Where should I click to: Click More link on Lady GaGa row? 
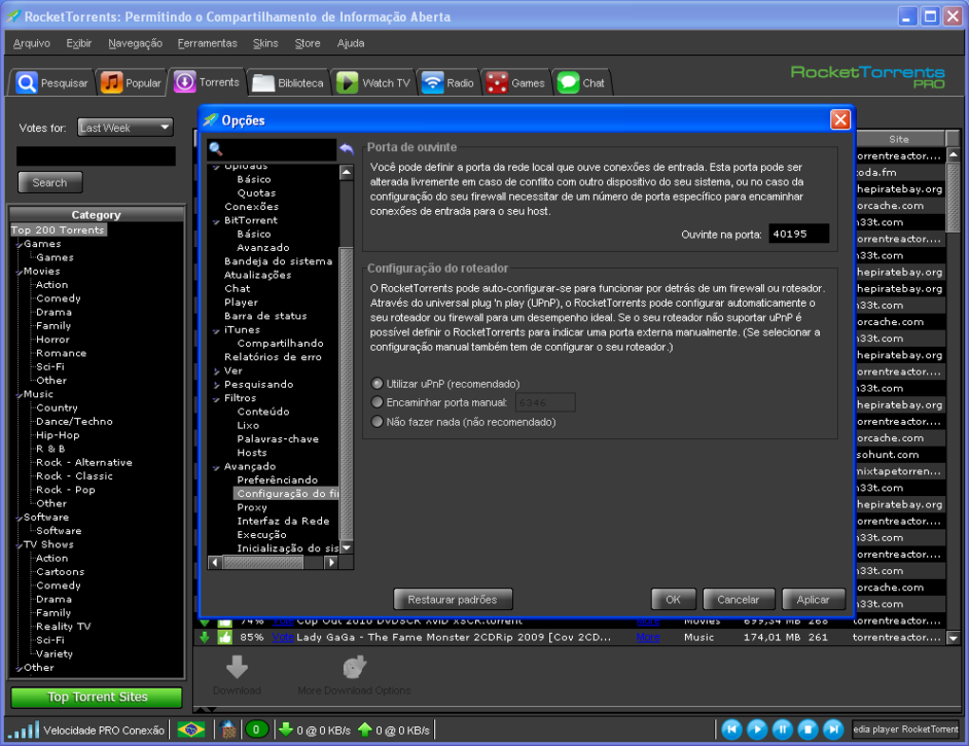[x=648, y=638]
